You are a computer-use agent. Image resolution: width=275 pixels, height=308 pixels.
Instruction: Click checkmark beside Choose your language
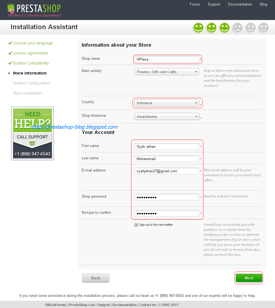tap(10, 43)
